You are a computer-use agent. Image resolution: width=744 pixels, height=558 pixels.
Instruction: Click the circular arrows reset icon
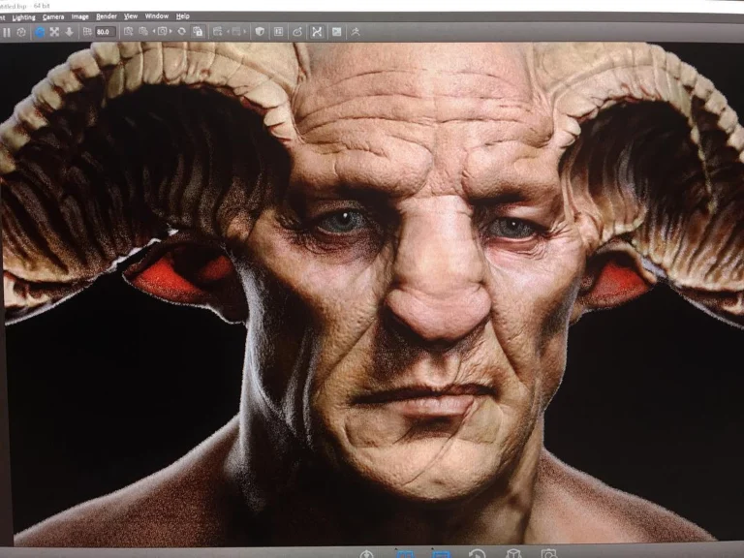coord(182,32)
